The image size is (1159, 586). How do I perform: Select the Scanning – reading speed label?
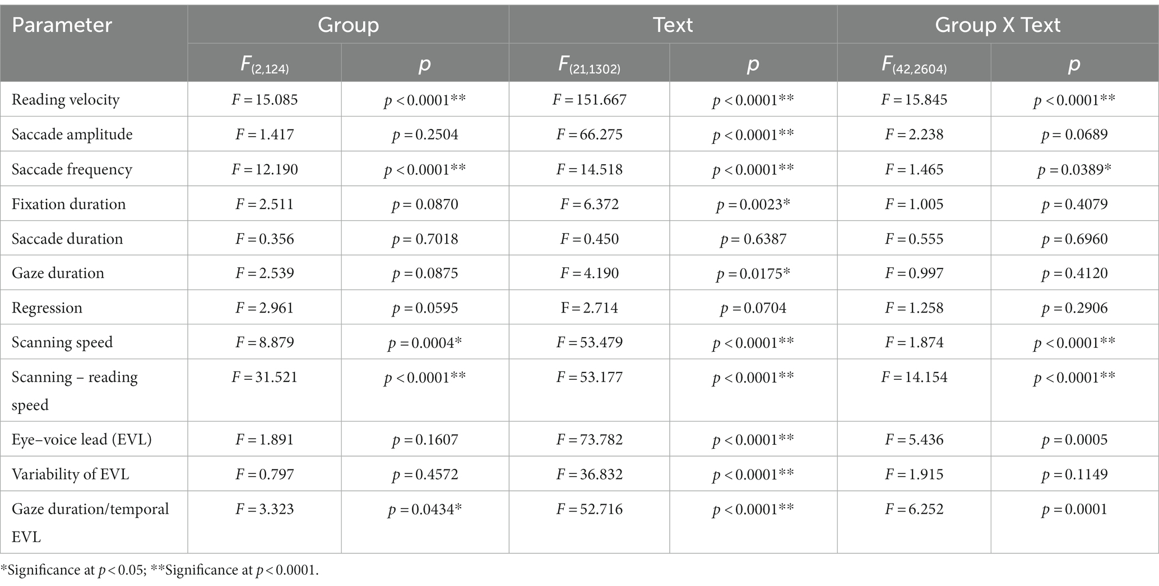[x=75, y=390]
